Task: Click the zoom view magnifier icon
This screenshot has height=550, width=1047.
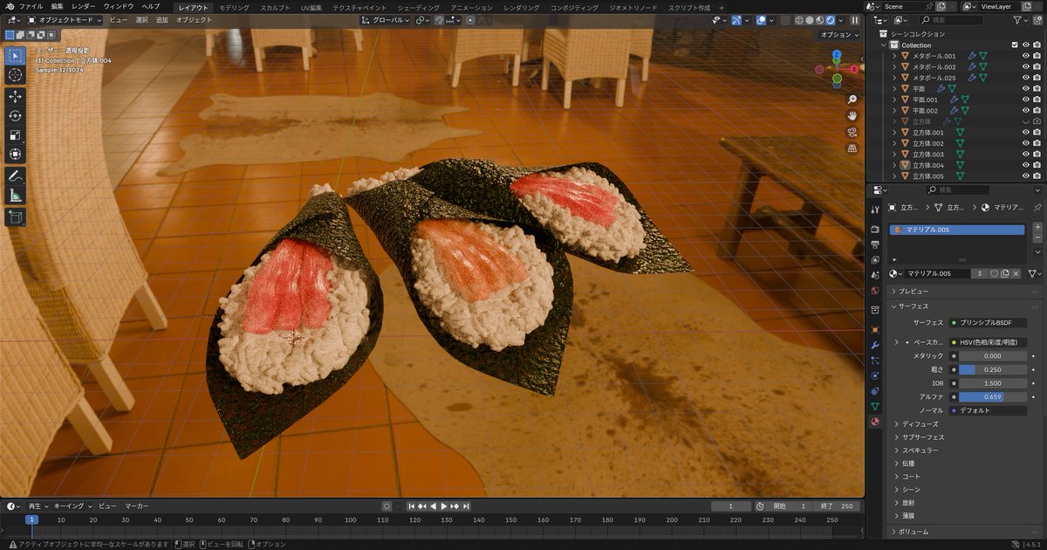Action: click(x=852, y=99)
